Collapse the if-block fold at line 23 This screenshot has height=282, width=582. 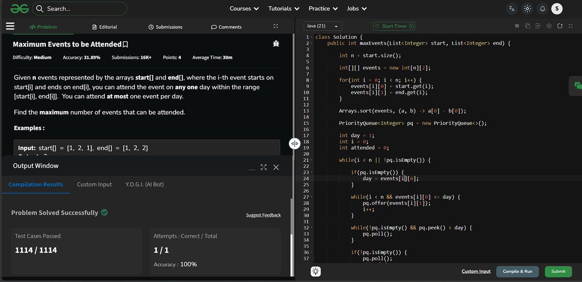[x=312, y=172]
